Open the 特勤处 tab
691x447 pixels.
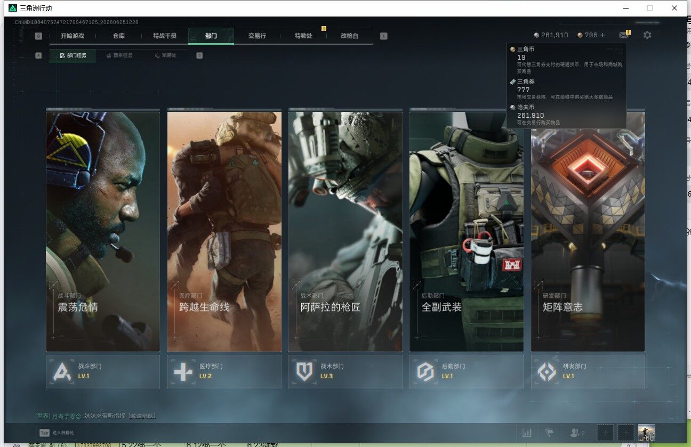pos(303,36)
